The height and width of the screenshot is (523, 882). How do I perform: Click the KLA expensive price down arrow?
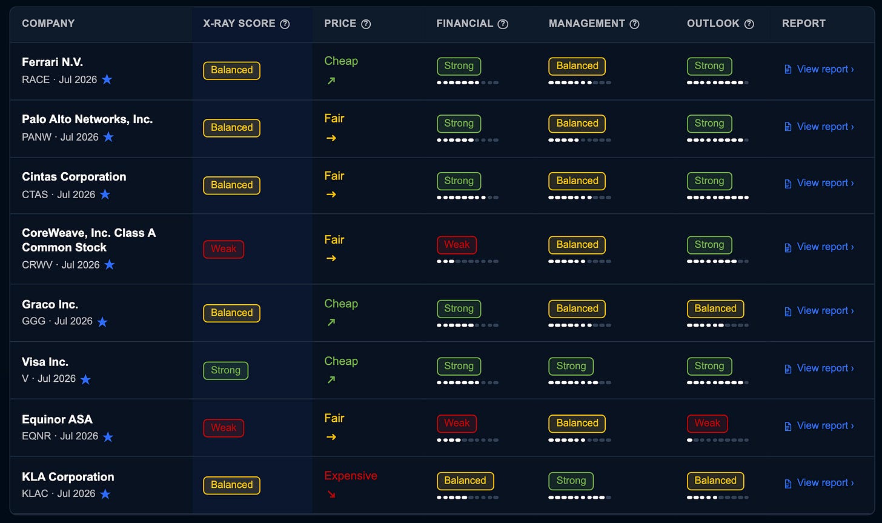coord(331,495)
